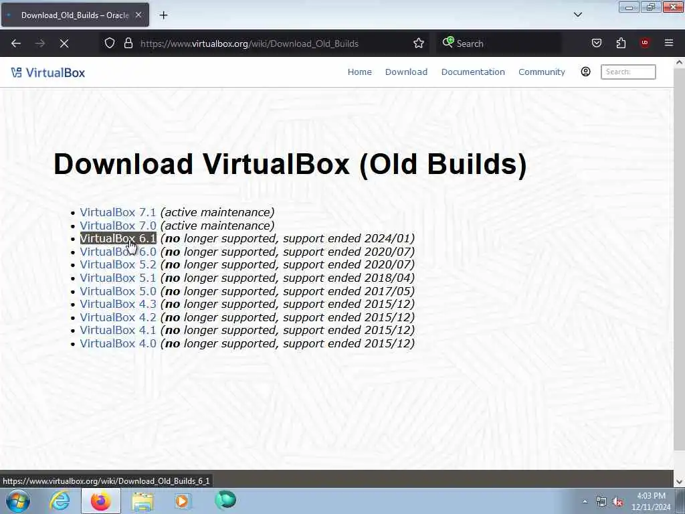Screen dimensions: 685x514
Task: Open tracking protection shield icon
Action: [110, 44]
